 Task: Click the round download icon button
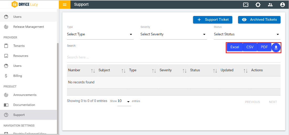tap(276, 47)
